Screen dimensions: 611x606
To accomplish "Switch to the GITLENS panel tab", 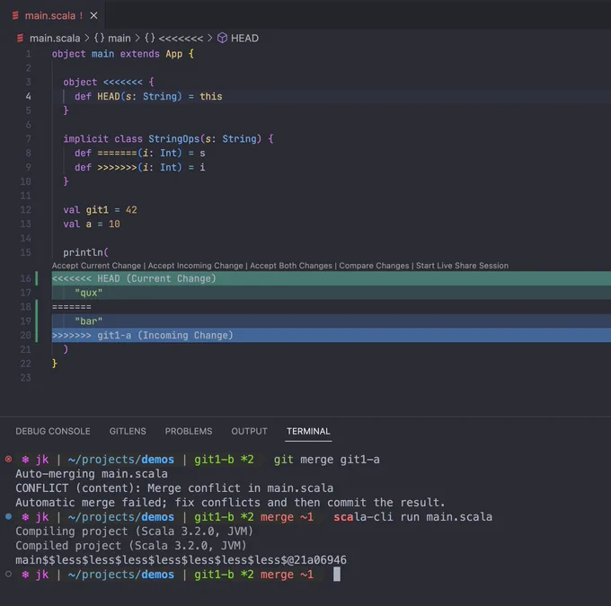I will (128, 431).
